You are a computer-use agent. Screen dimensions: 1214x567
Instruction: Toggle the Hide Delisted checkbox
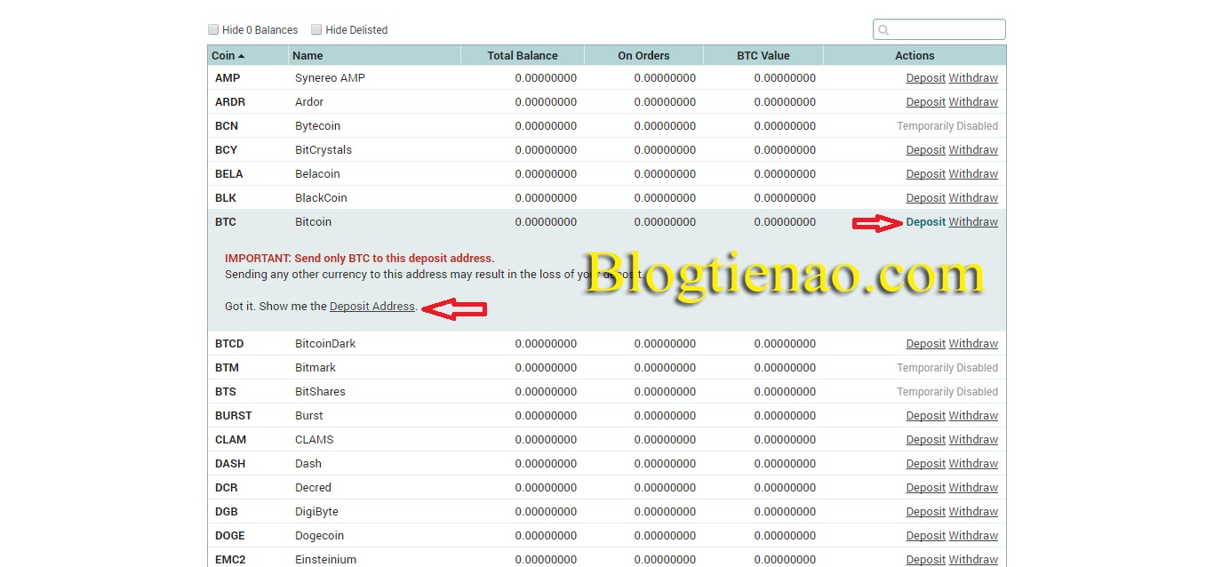point(316,29)
